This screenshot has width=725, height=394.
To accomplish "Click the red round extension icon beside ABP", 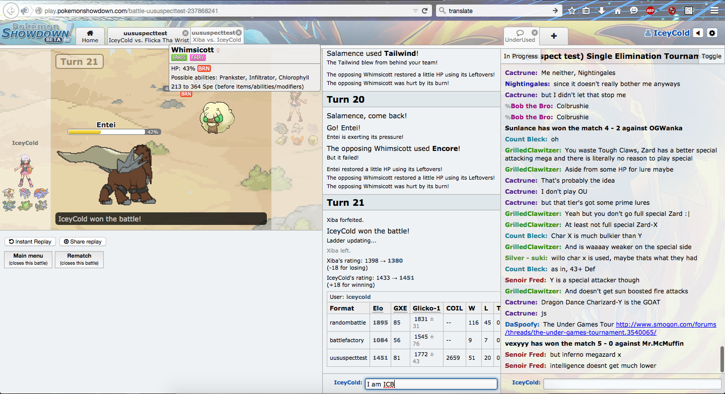I will point(672,11).
